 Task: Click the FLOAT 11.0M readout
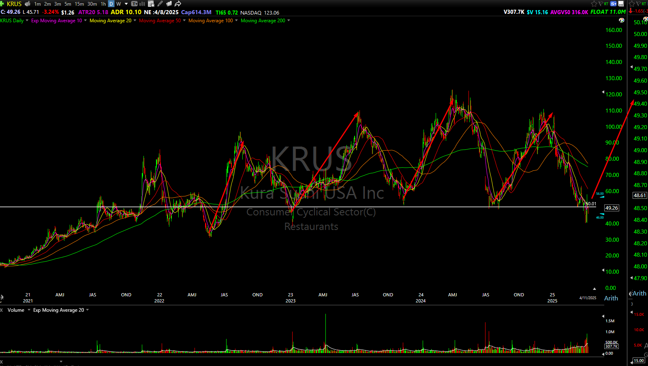[608, 12]
